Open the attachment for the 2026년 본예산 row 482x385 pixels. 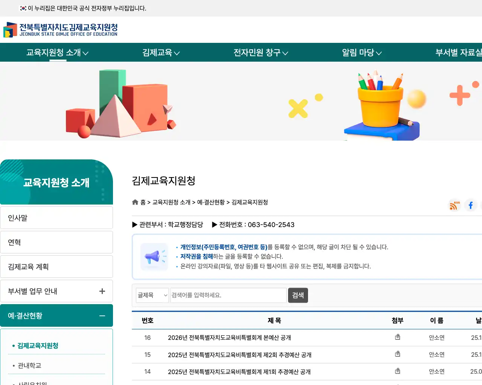397,337
